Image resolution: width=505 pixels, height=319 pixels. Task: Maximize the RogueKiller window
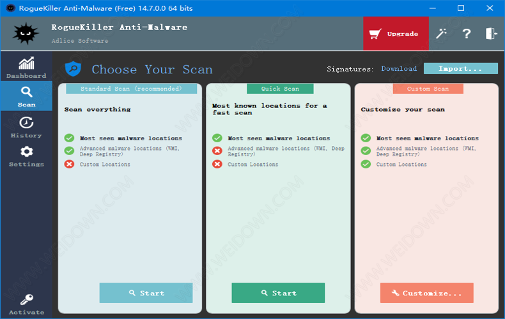click(x=461, y=8)
